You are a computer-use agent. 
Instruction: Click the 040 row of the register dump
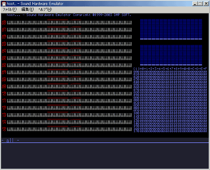pos(170,82)
